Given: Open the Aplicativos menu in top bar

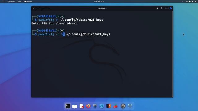Looking at the screenshot, I should click(11, 2).
